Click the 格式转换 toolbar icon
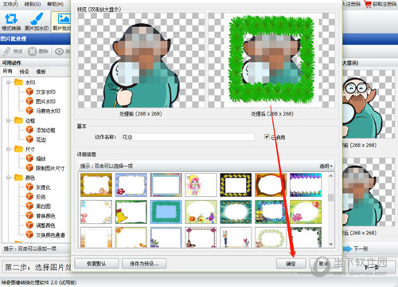 coord(11,19)
